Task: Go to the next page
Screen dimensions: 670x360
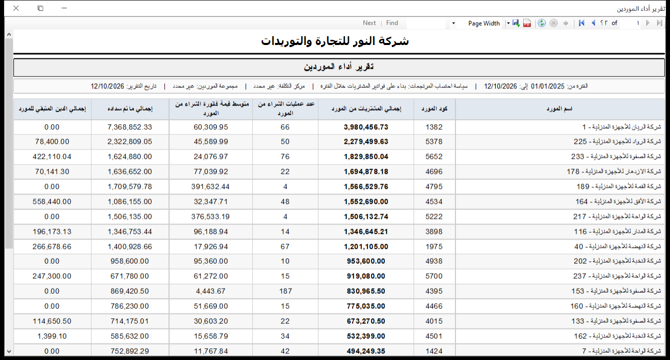Action: pos(648,23)
